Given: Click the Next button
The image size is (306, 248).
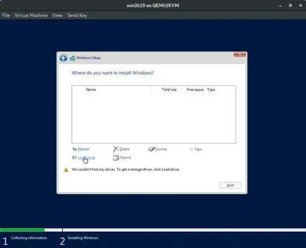Looking at the screenshot, I should [x=230, y=185].
